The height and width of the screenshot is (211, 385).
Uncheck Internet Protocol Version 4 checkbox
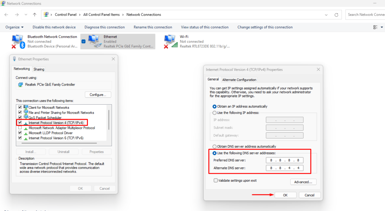20,123
